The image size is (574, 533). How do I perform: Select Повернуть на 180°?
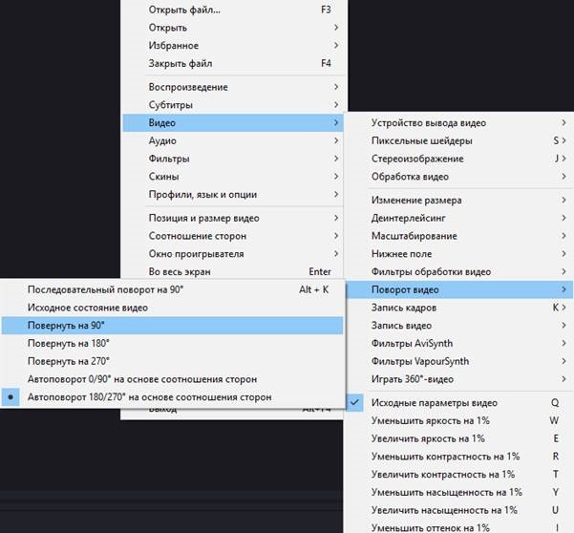pyautogui.click(x=71, y=343)
